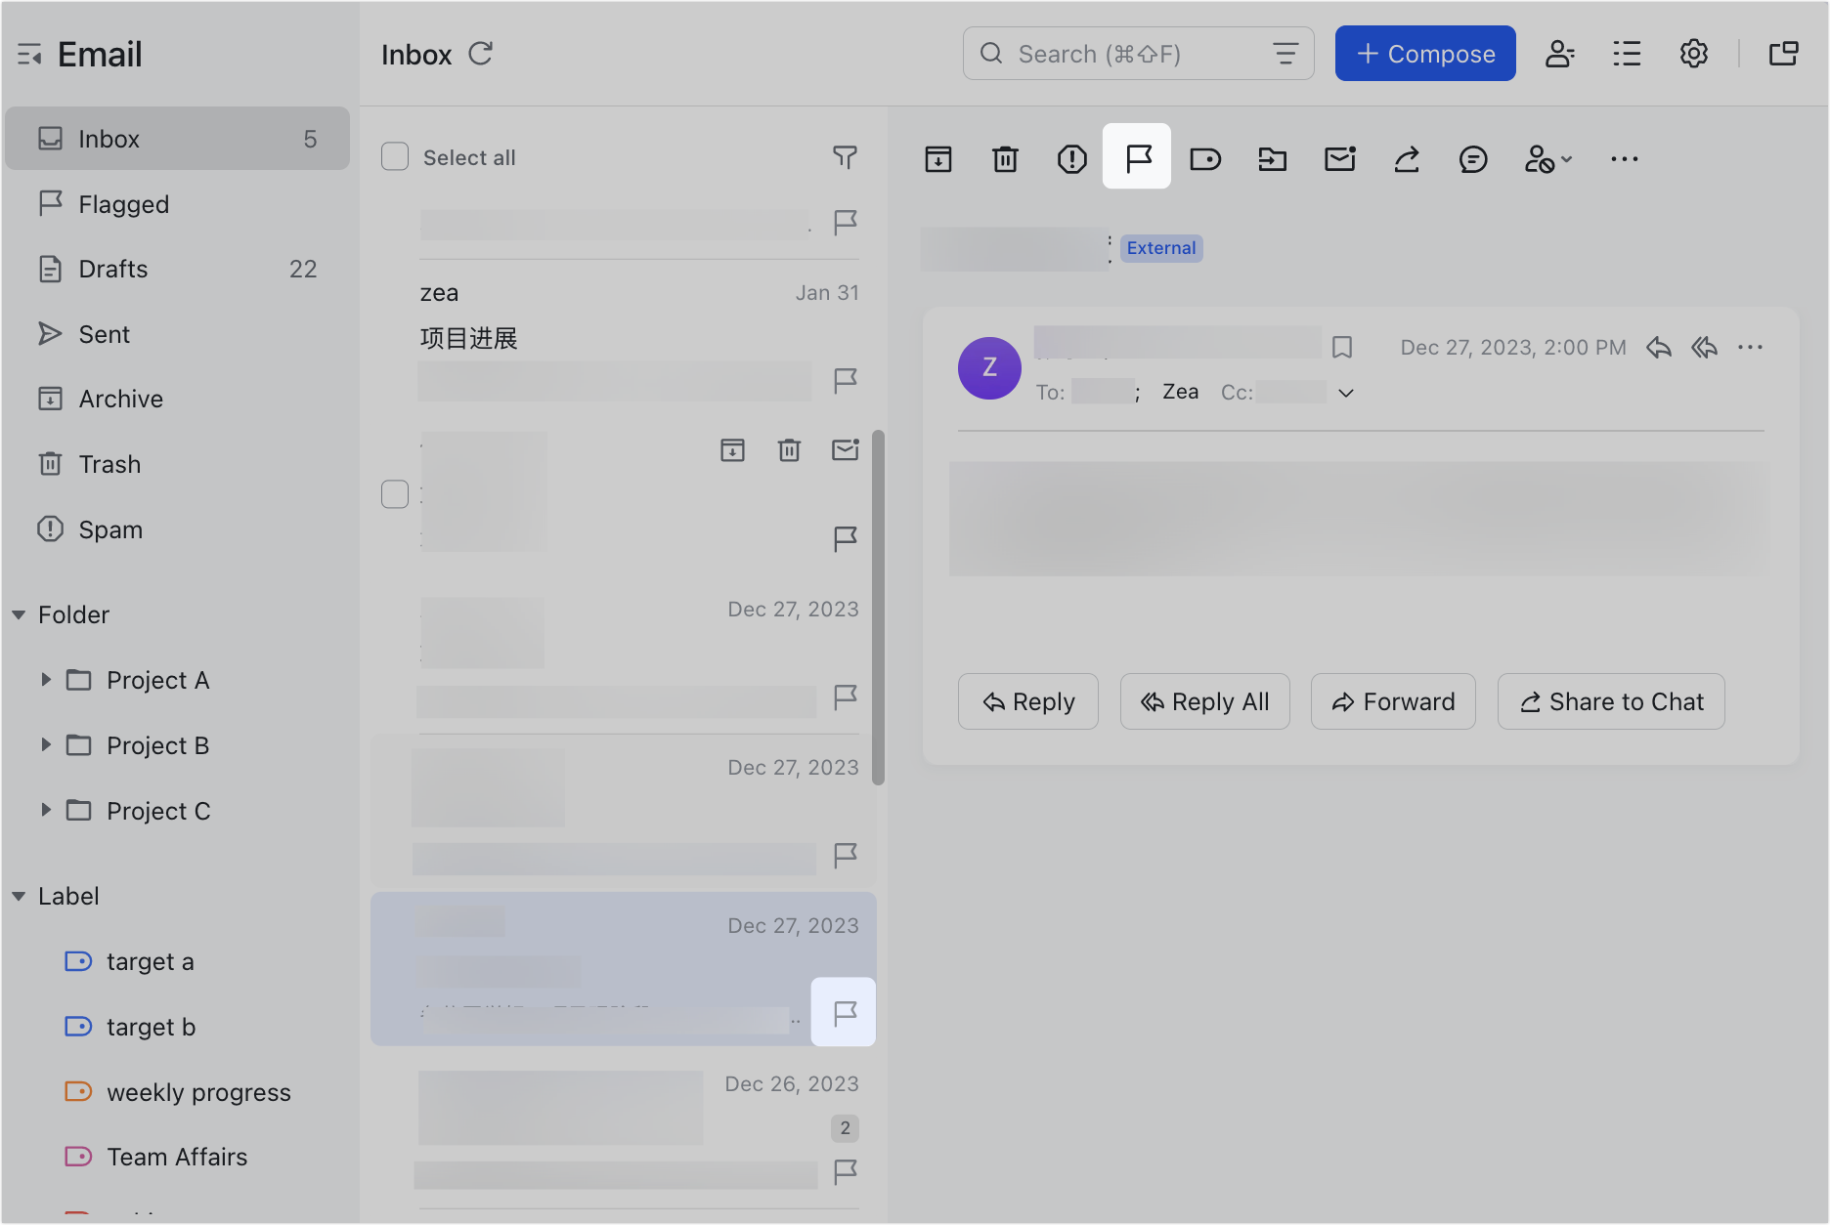The width and height of the screenshot is (1830, 1225).
Task: Toggle Select all in the message list
Action: coord(394,155)
